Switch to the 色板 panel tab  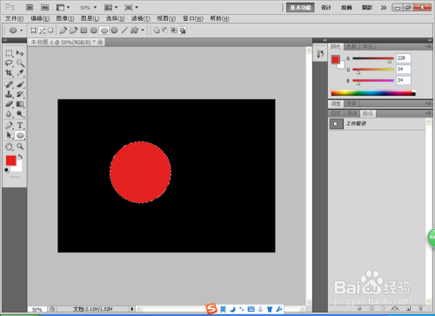[x=351, y=47]
